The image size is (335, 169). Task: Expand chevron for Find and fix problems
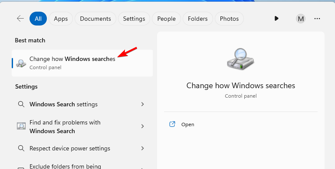pyautogui.click(x=142, y=126)
